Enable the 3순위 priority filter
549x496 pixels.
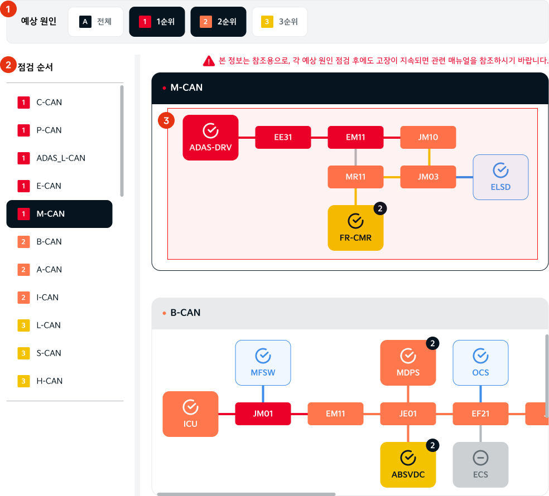(x=280, y=22)
